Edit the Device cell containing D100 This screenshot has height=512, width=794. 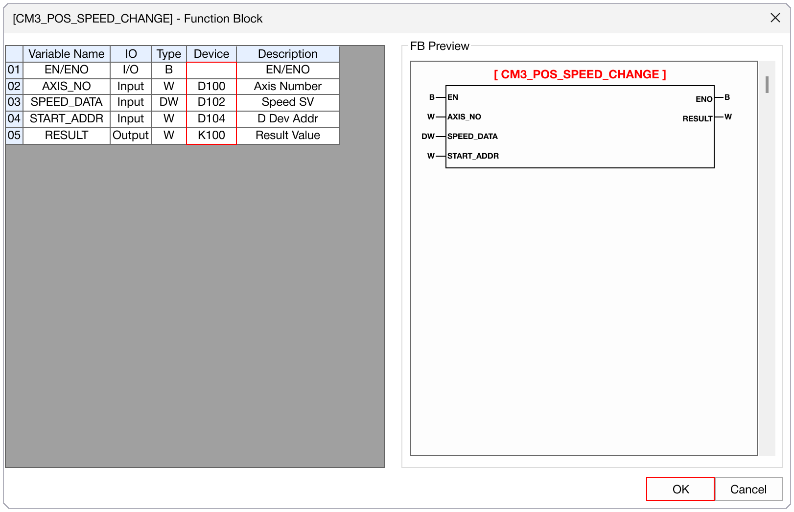211,86
